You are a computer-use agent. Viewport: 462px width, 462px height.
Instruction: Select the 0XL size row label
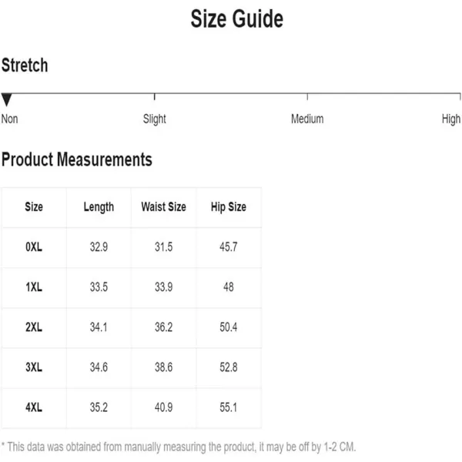click(x=34, y=247)
